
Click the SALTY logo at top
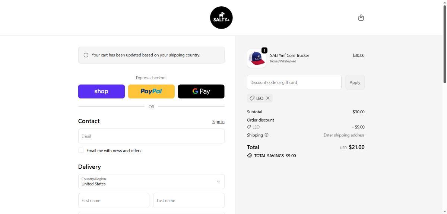221,17
